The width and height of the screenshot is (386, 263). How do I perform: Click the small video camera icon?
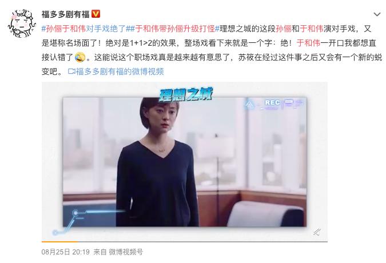coord(71,71)
